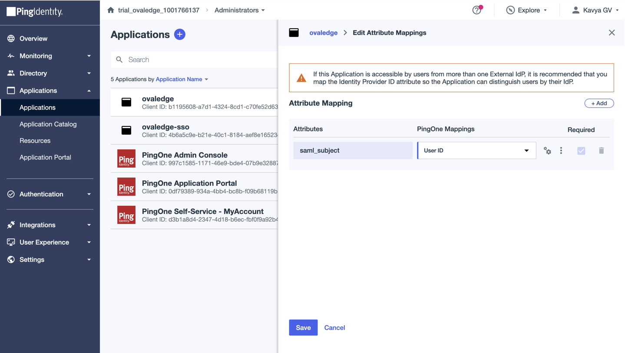Open the help question mark icon
This screenshot has height=353, width=625.
pyautogui.click(x=477, y=10)
